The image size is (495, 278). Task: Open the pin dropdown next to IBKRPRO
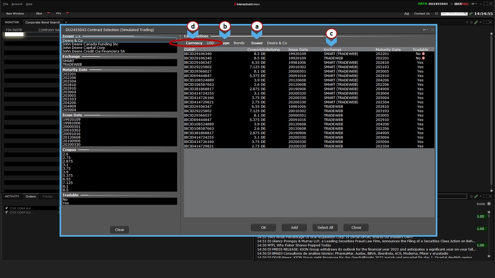click(475, 4)
